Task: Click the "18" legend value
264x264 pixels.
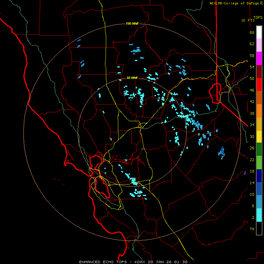Action: coord(252,171)
